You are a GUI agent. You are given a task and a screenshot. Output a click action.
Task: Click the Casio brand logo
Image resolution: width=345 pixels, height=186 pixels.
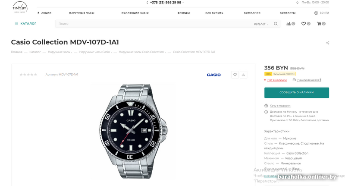pos(213,75)
